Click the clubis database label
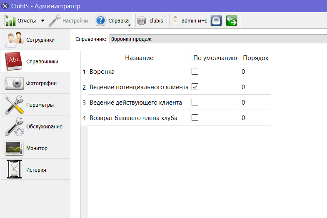Image resolution: width=327 pixels, height=218 pixels. [156, 21]
